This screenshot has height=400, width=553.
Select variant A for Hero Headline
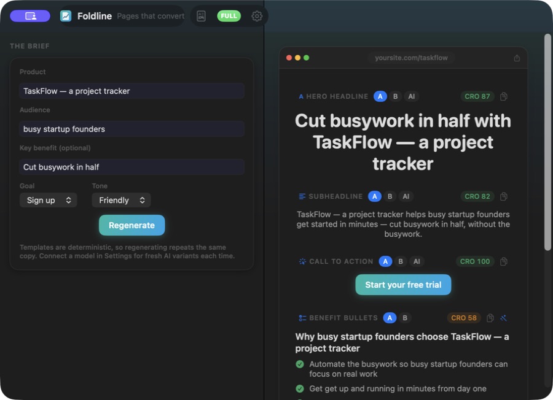point(380,96)
